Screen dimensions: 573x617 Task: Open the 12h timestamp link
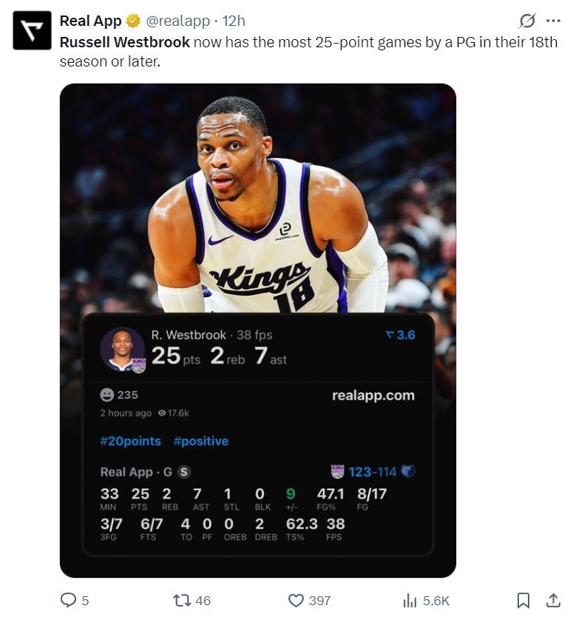[234, 21]
